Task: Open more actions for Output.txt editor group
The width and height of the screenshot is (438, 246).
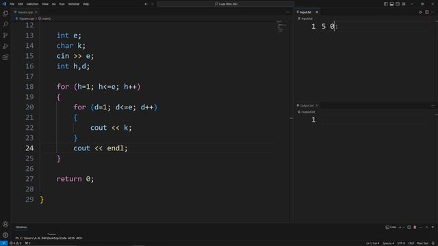Action: tap(433, 105)
